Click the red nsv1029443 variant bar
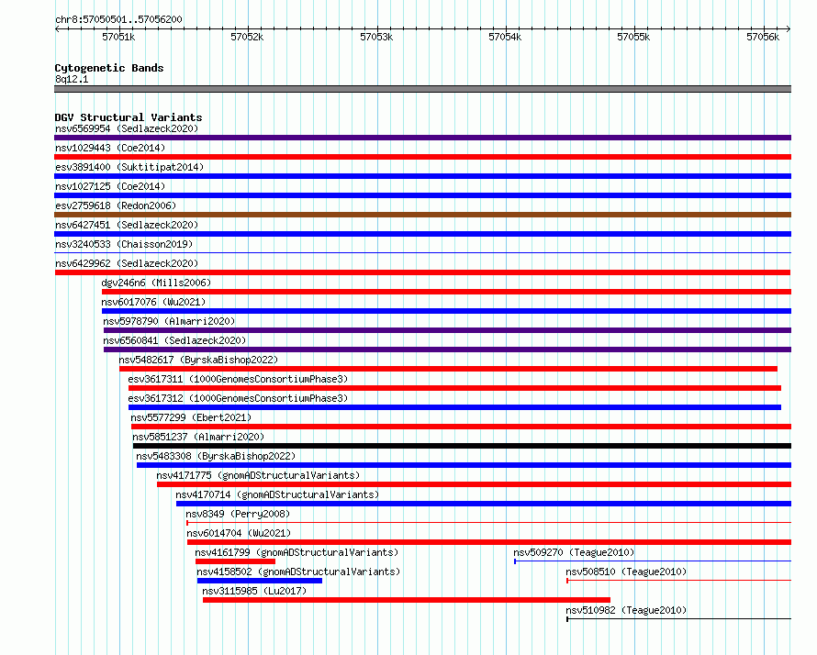Screen dimensions: 817x655 pyautogui.click(x=422, y=157)
